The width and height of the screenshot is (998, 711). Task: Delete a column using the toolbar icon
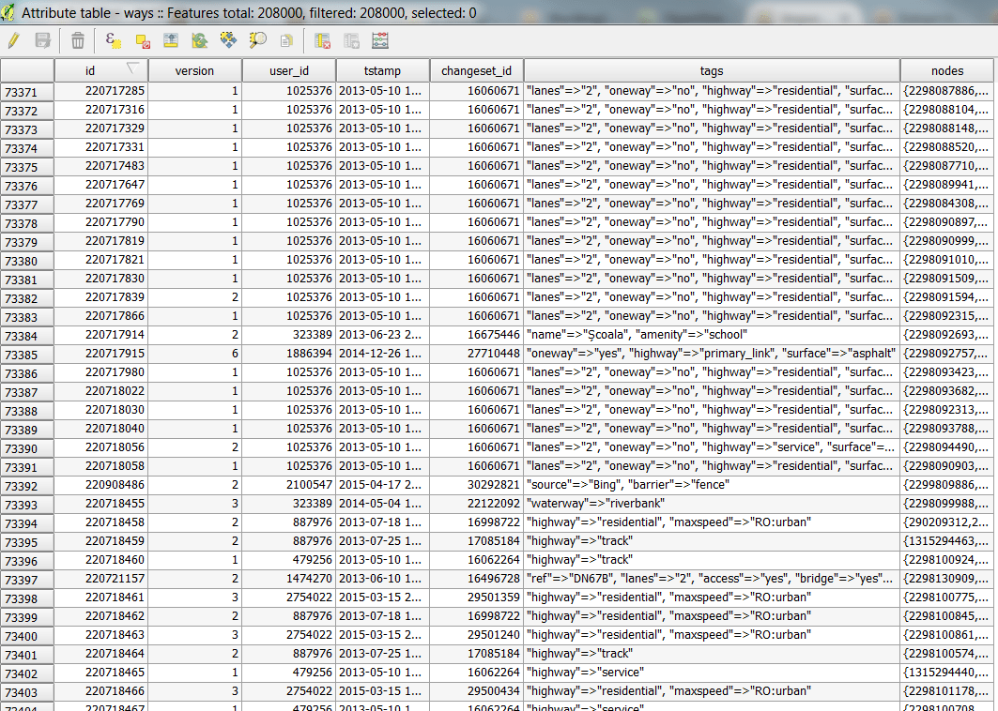tap(323, 40)
